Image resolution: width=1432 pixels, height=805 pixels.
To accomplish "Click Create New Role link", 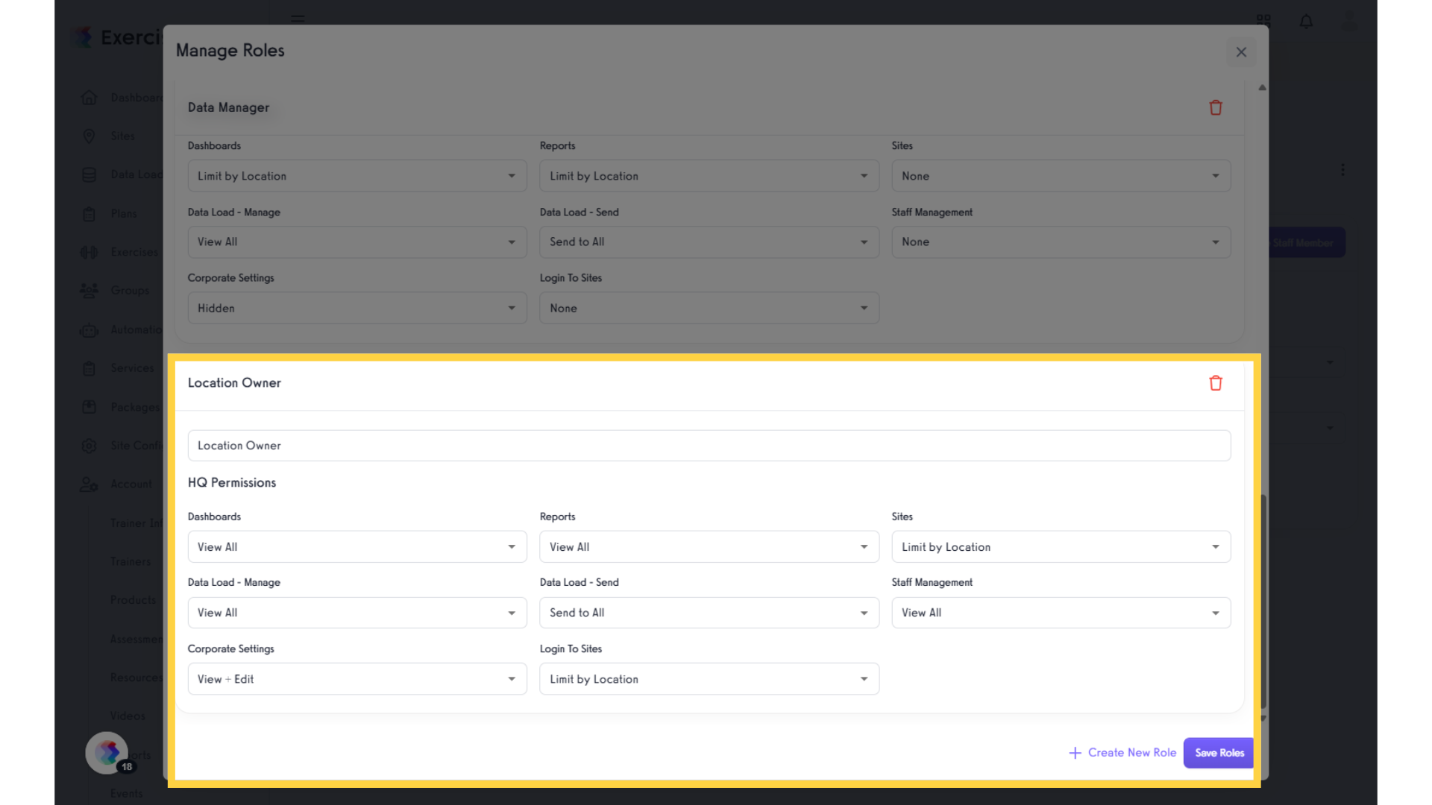I will click(x=1122, y=753).
